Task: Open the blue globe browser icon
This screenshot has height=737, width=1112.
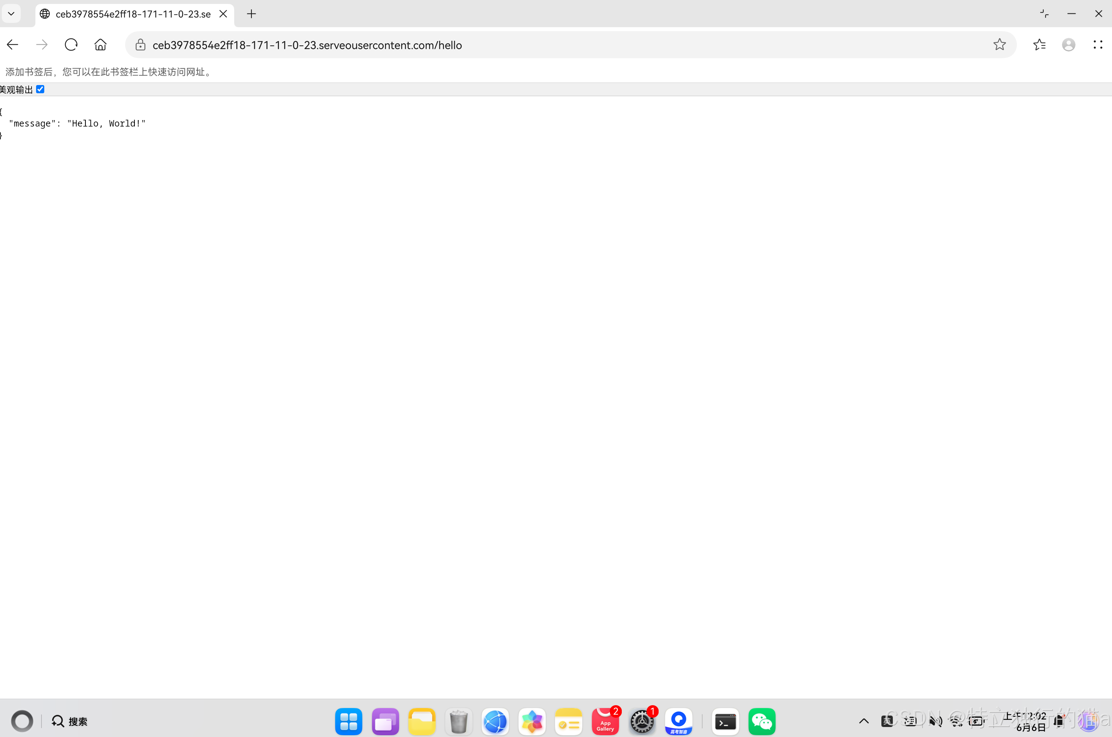Action: pyautogui.click(x=495, y=721)
